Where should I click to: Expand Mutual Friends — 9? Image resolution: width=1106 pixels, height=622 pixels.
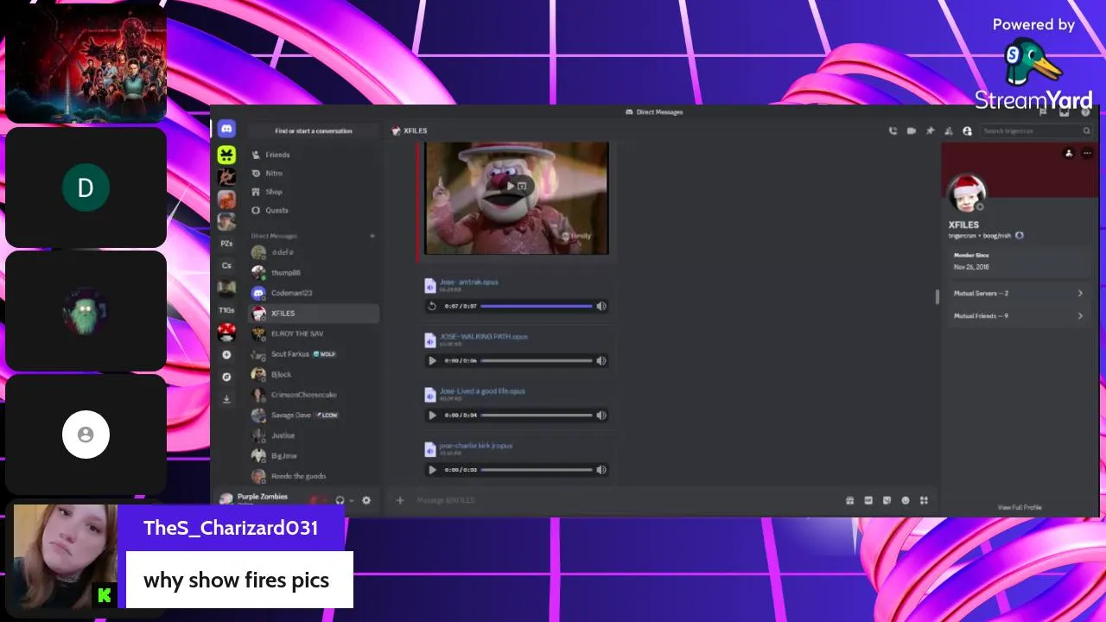coord(1017,316)
